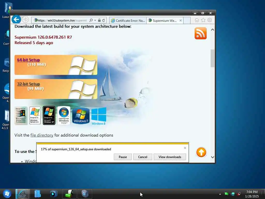The width and height of the screenshot is (265, 199).
Task: Open the file explorer taskbar icon
Action: coord(38,194)
